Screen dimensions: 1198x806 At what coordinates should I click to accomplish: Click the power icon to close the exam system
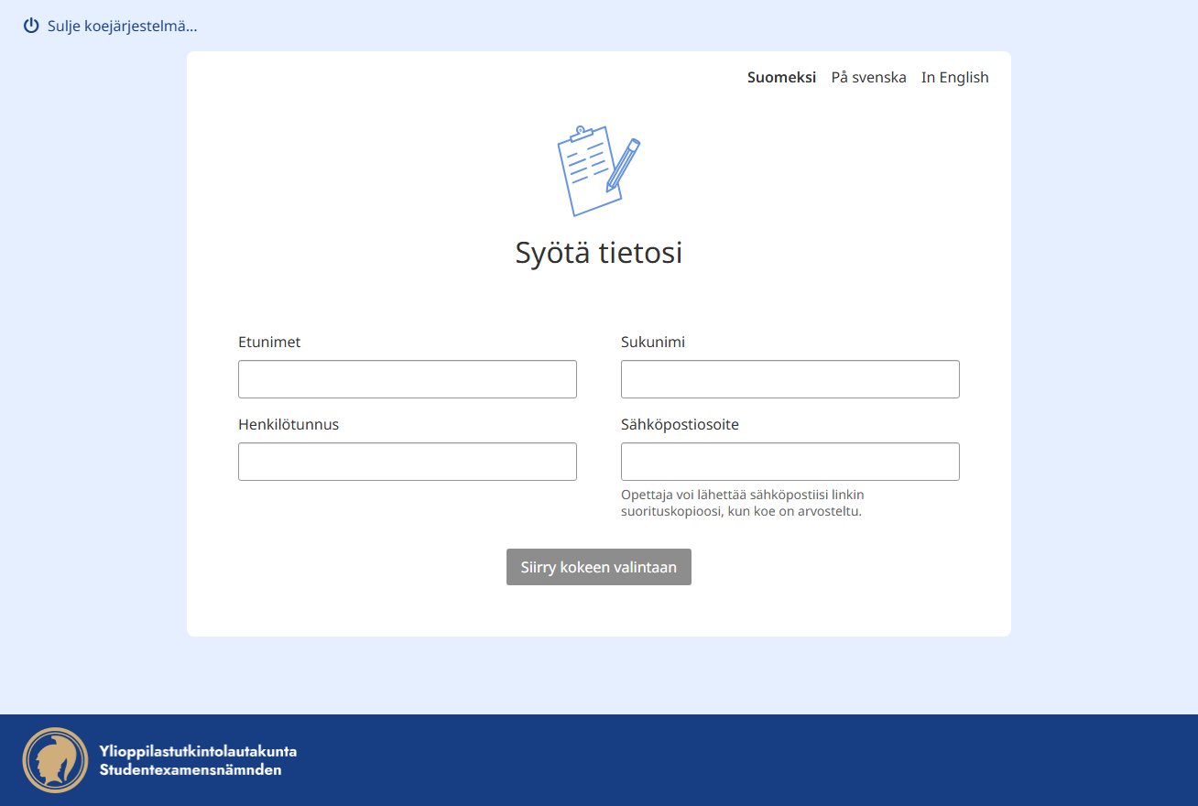31,26
